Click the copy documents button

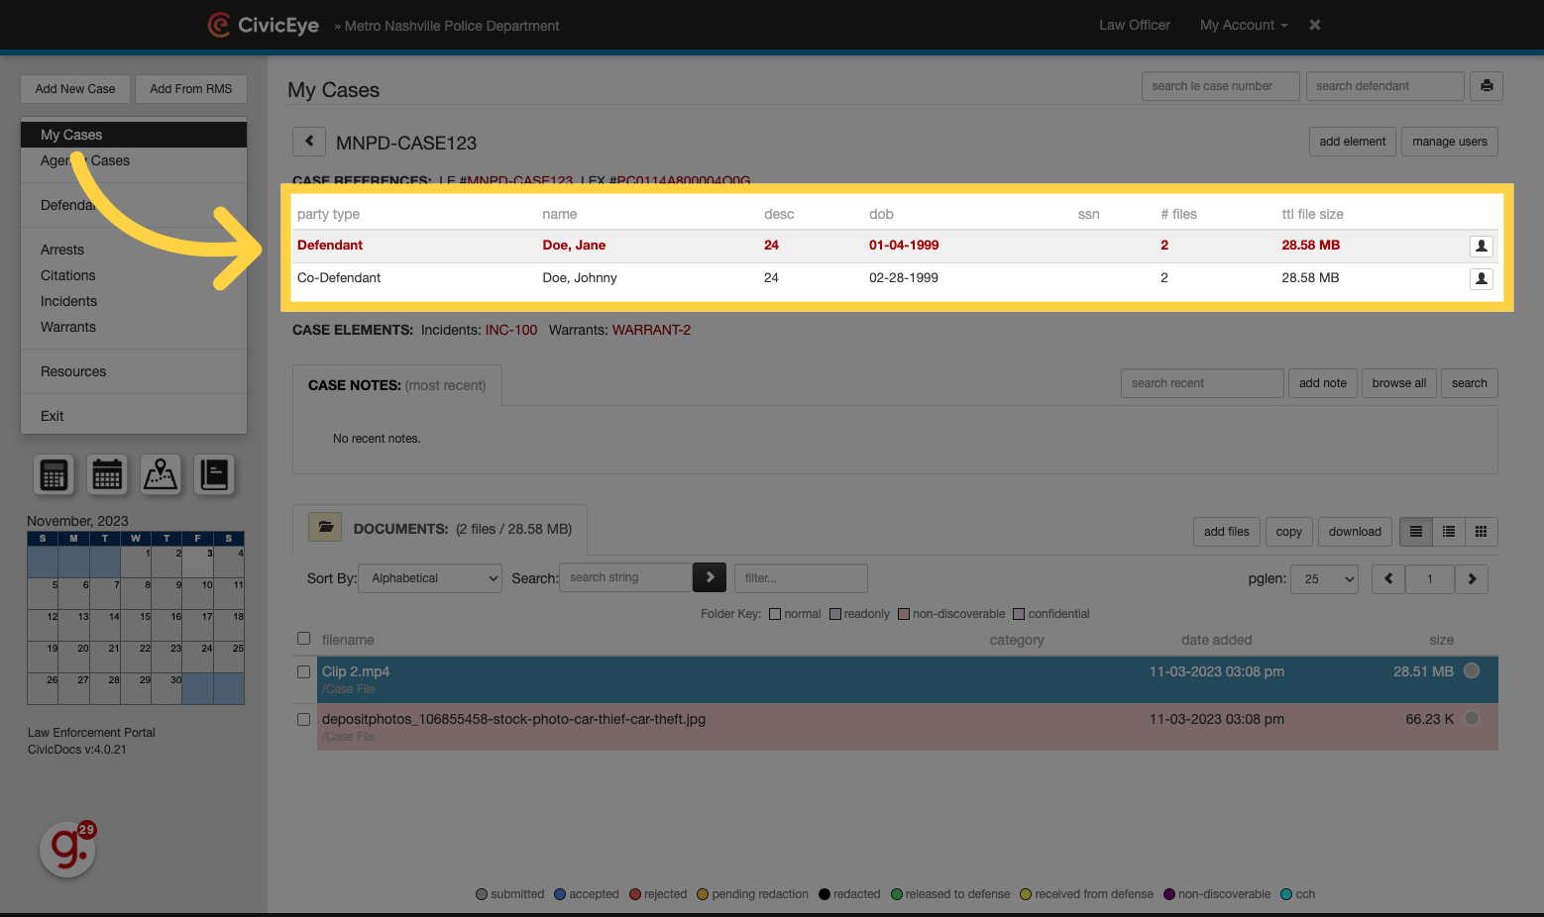(1289, 532)
